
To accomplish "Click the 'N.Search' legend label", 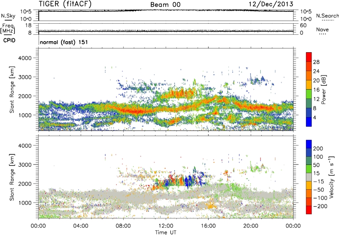I will point(327,16).
